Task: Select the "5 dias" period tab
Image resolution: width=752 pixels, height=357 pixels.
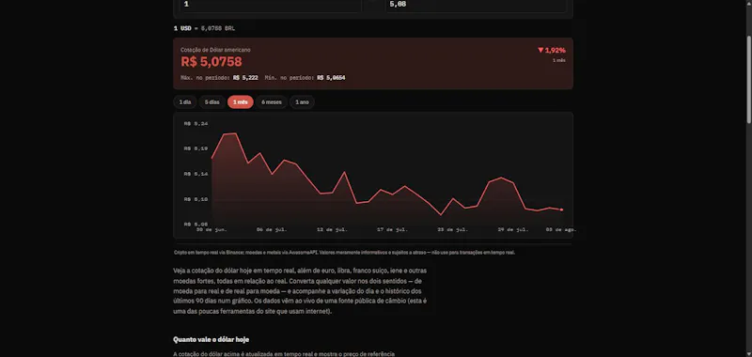Action: 212,102
